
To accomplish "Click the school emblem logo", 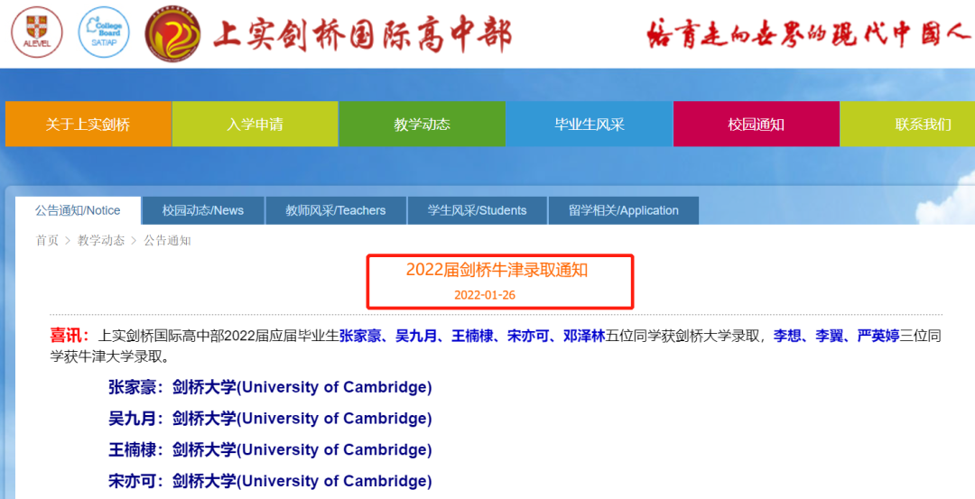I will [x=172, y=32].
